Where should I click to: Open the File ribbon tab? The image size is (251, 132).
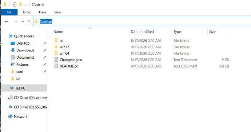tap(9, 12)
